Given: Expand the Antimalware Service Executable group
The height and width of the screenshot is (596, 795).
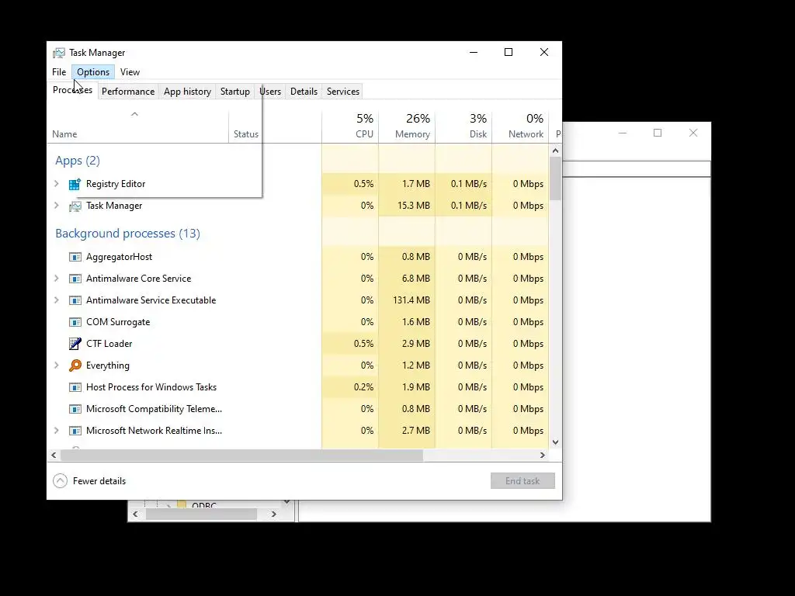Looking at the screenshot, I should pyautogui.click(x=57, y=300).
